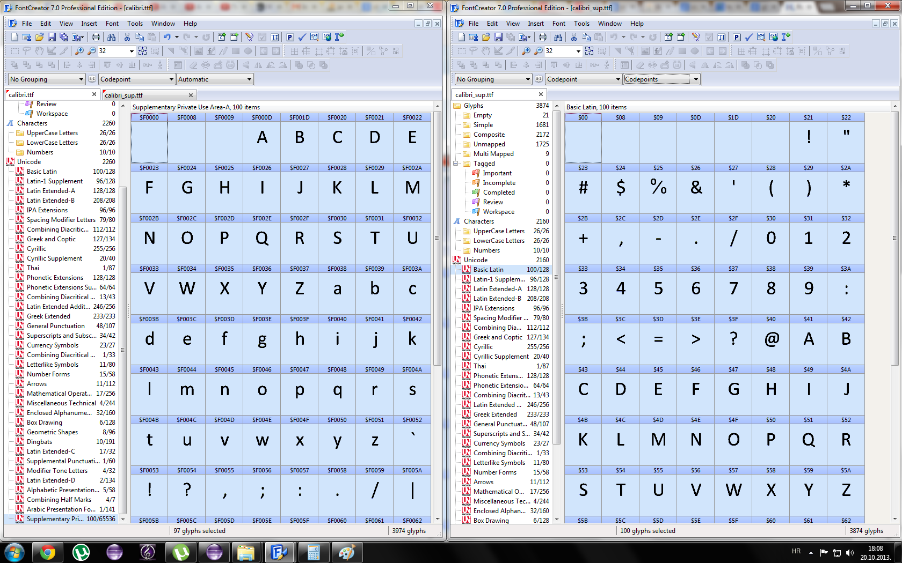
Task: Click Zoom in magnifier in calibri.ttf window
Action: tap(79, 51)
